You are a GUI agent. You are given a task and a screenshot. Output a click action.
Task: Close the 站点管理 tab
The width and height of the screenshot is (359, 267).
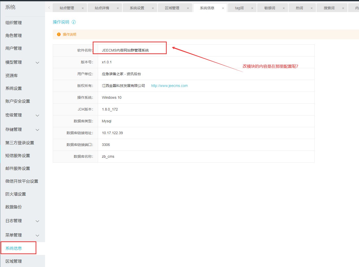[83, 8]
